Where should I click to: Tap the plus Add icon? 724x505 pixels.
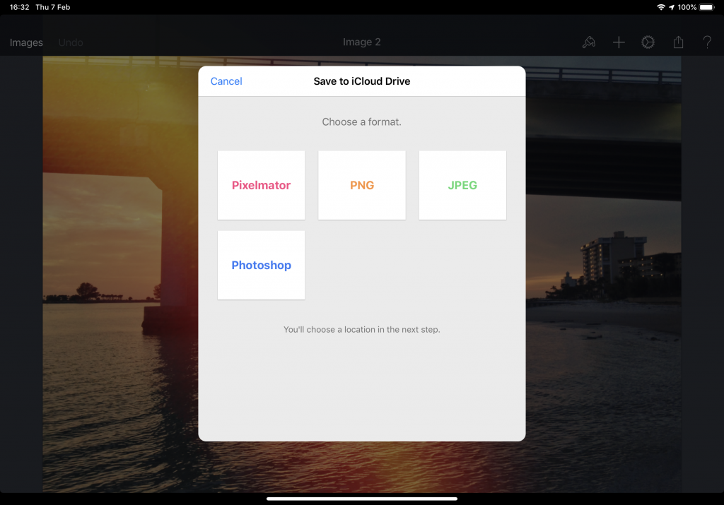[x=619, y=42]
